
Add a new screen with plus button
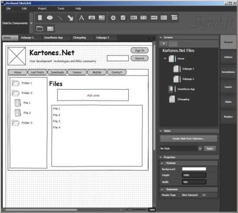tap(164, 44)
